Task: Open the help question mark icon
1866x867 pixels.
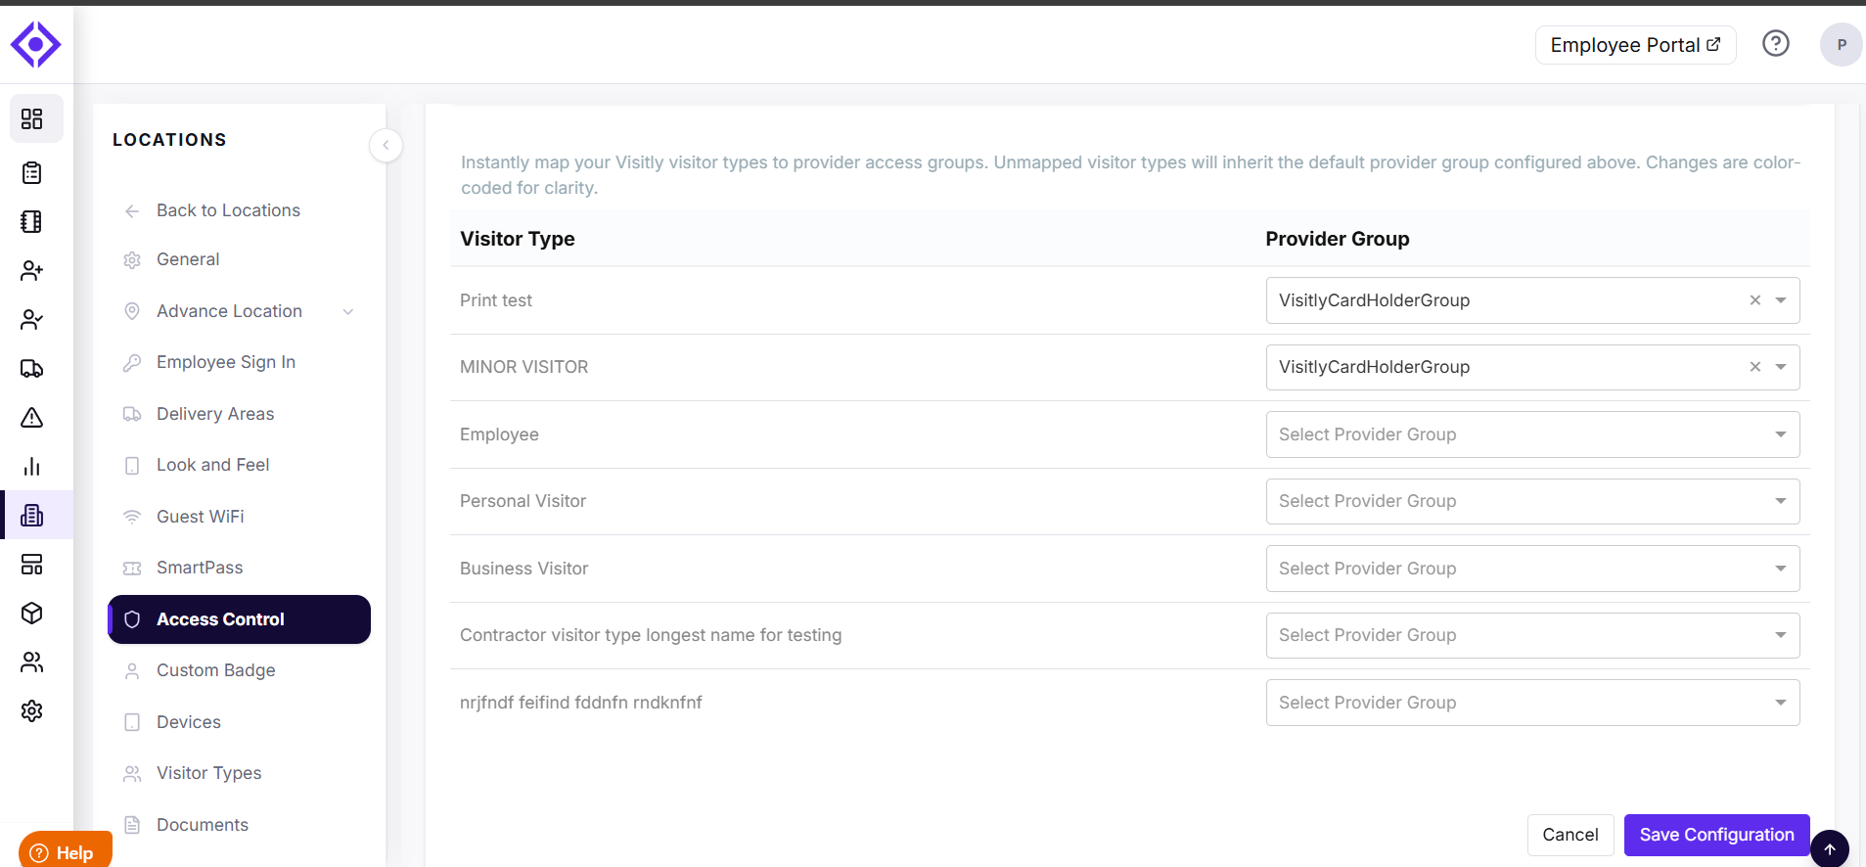Action: [1776, 43]
